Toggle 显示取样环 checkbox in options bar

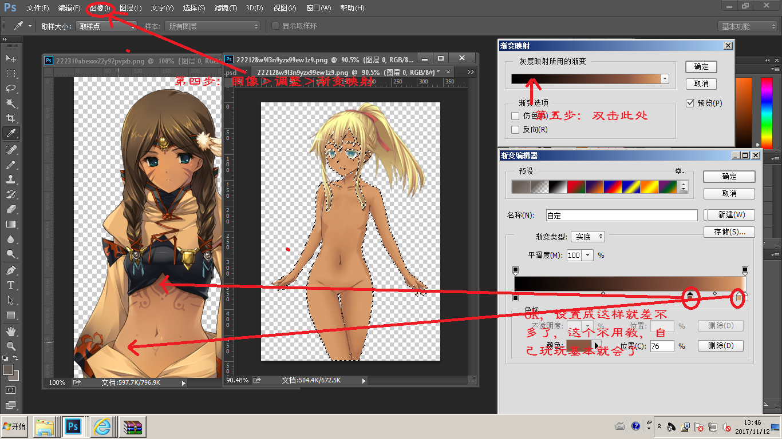pos(275,26)
